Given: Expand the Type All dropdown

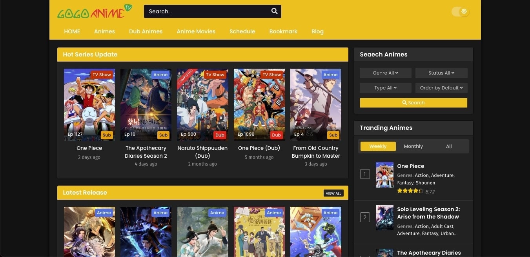Looking at the screenshot, I should tap(386, 88).
